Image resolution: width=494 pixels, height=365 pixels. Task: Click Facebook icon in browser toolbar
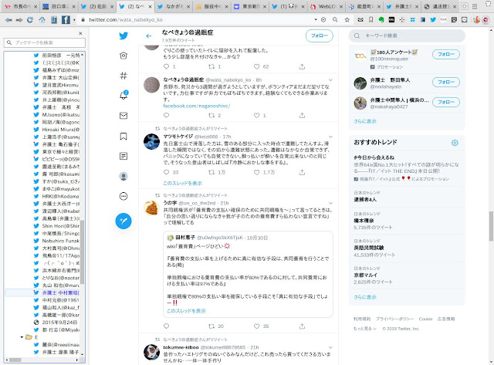[66, 20]
